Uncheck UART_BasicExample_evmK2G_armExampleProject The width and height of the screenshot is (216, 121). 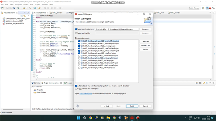click(x=79, y=43)
